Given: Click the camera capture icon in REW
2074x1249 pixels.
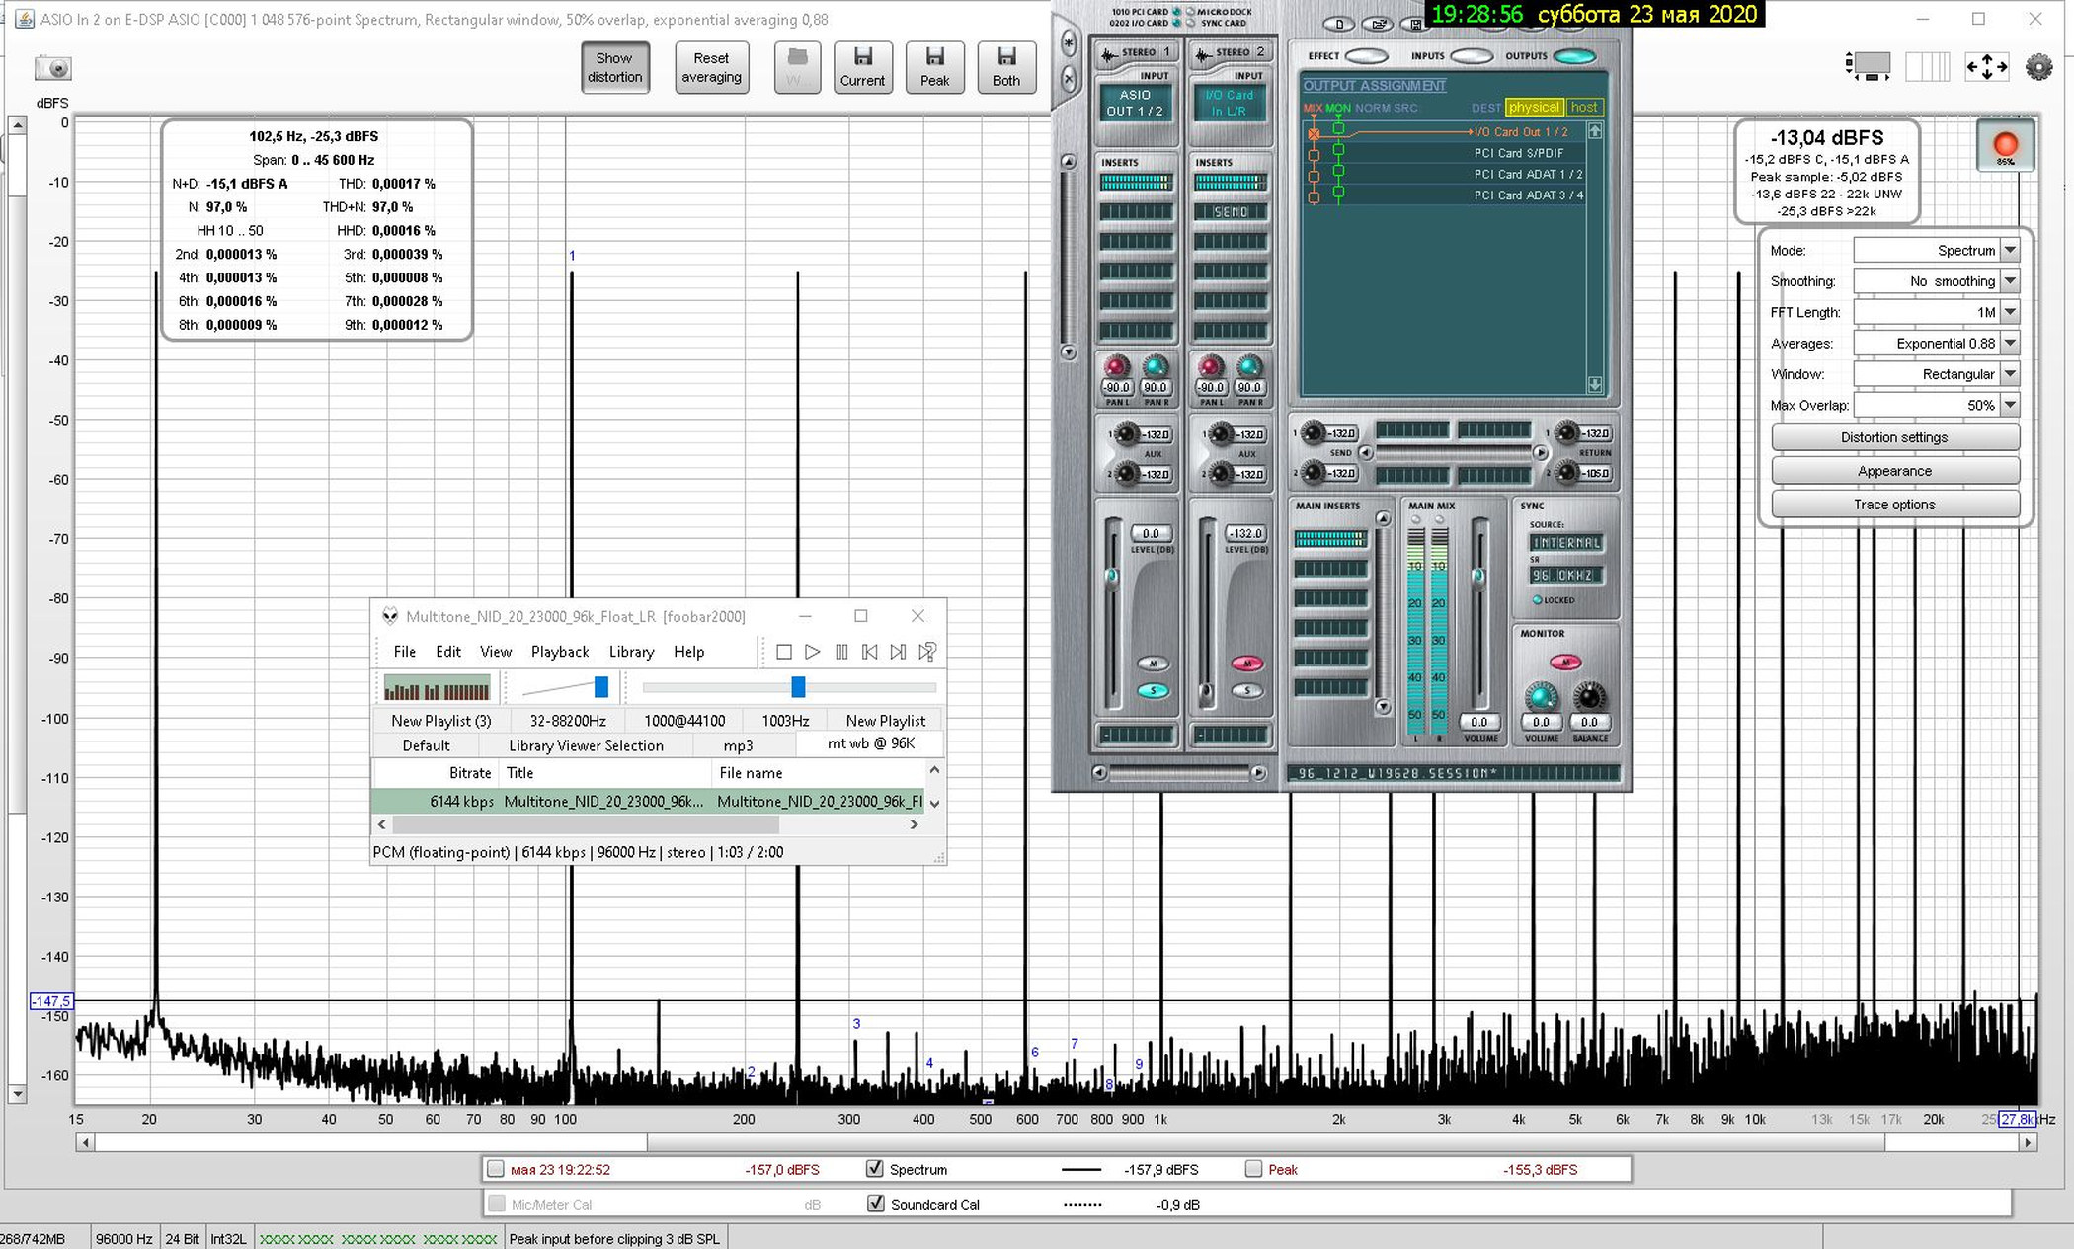Looking at the screenshot, I should pos(53,68).
